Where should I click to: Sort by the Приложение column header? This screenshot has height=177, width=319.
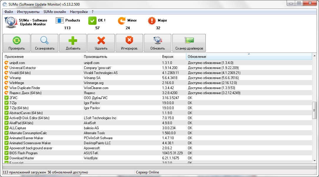click(42, 56)
